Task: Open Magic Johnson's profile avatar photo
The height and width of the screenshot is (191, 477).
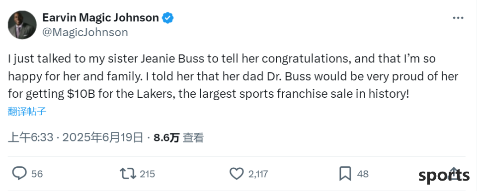Action: tap(22, 25)
